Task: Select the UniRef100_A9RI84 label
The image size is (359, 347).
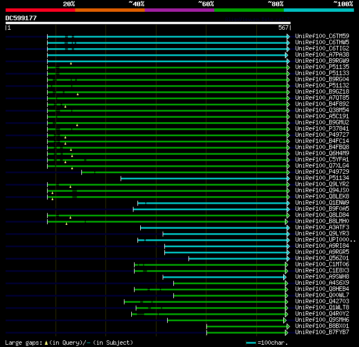Action: click(322, 246)
